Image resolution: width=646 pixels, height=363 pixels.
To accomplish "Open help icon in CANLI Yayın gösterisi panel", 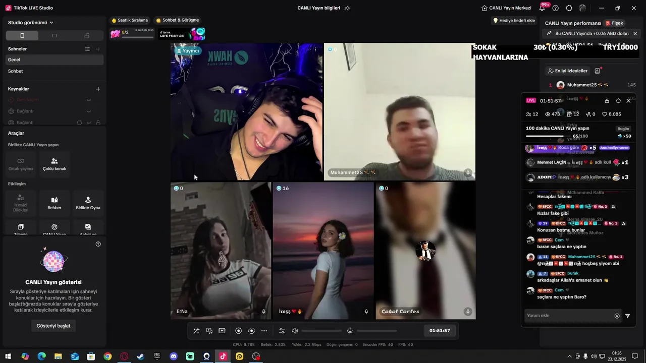I will tap(98, 244).
